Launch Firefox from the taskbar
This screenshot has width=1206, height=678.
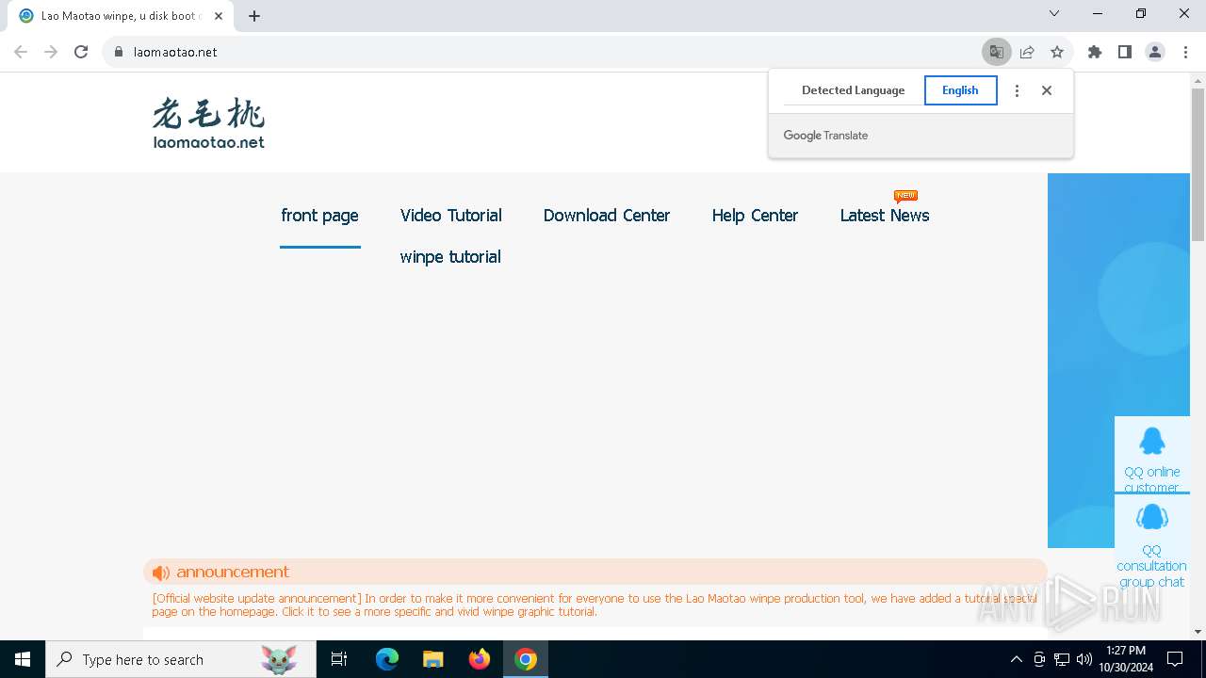(480, 659)
